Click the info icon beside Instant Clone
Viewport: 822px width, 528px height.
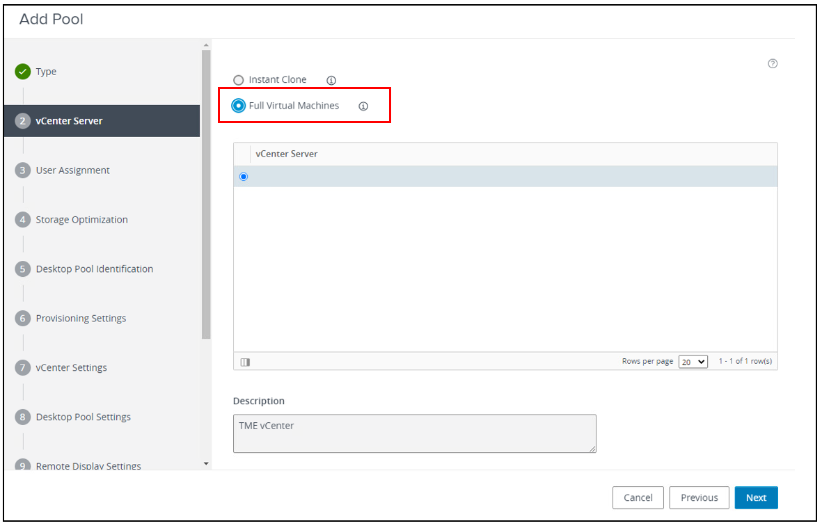coord(331,80)
